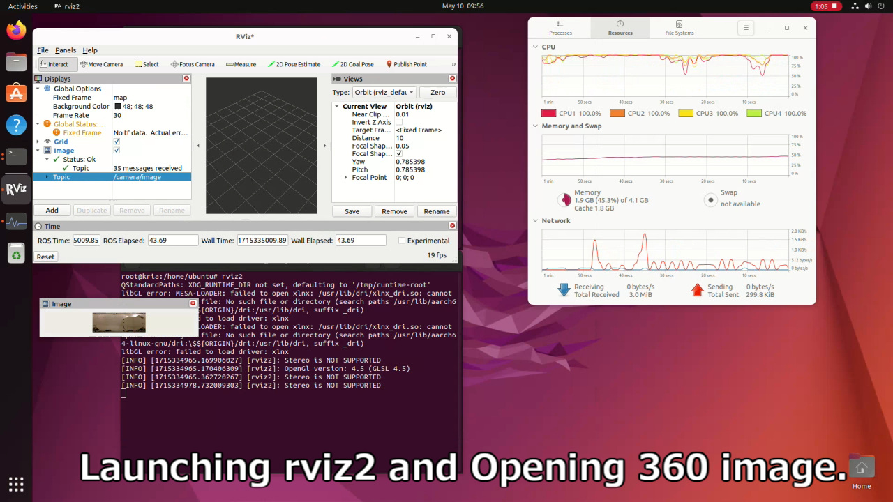Toggle the Image display checkbox
893x502 pixels.
(117, 151)
